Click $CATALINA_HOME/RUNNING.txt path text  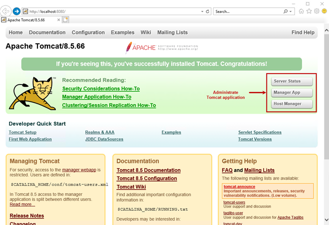(153, 209)
